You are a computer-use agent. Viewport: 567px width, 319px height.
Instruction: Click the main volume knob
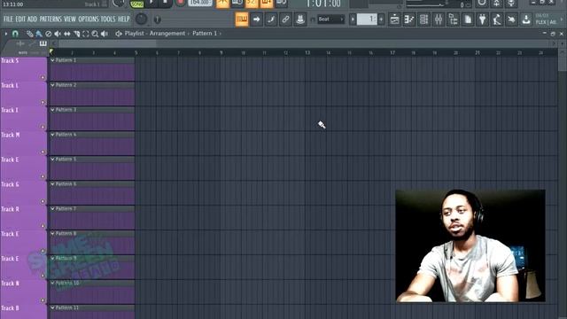pos(141,19)
